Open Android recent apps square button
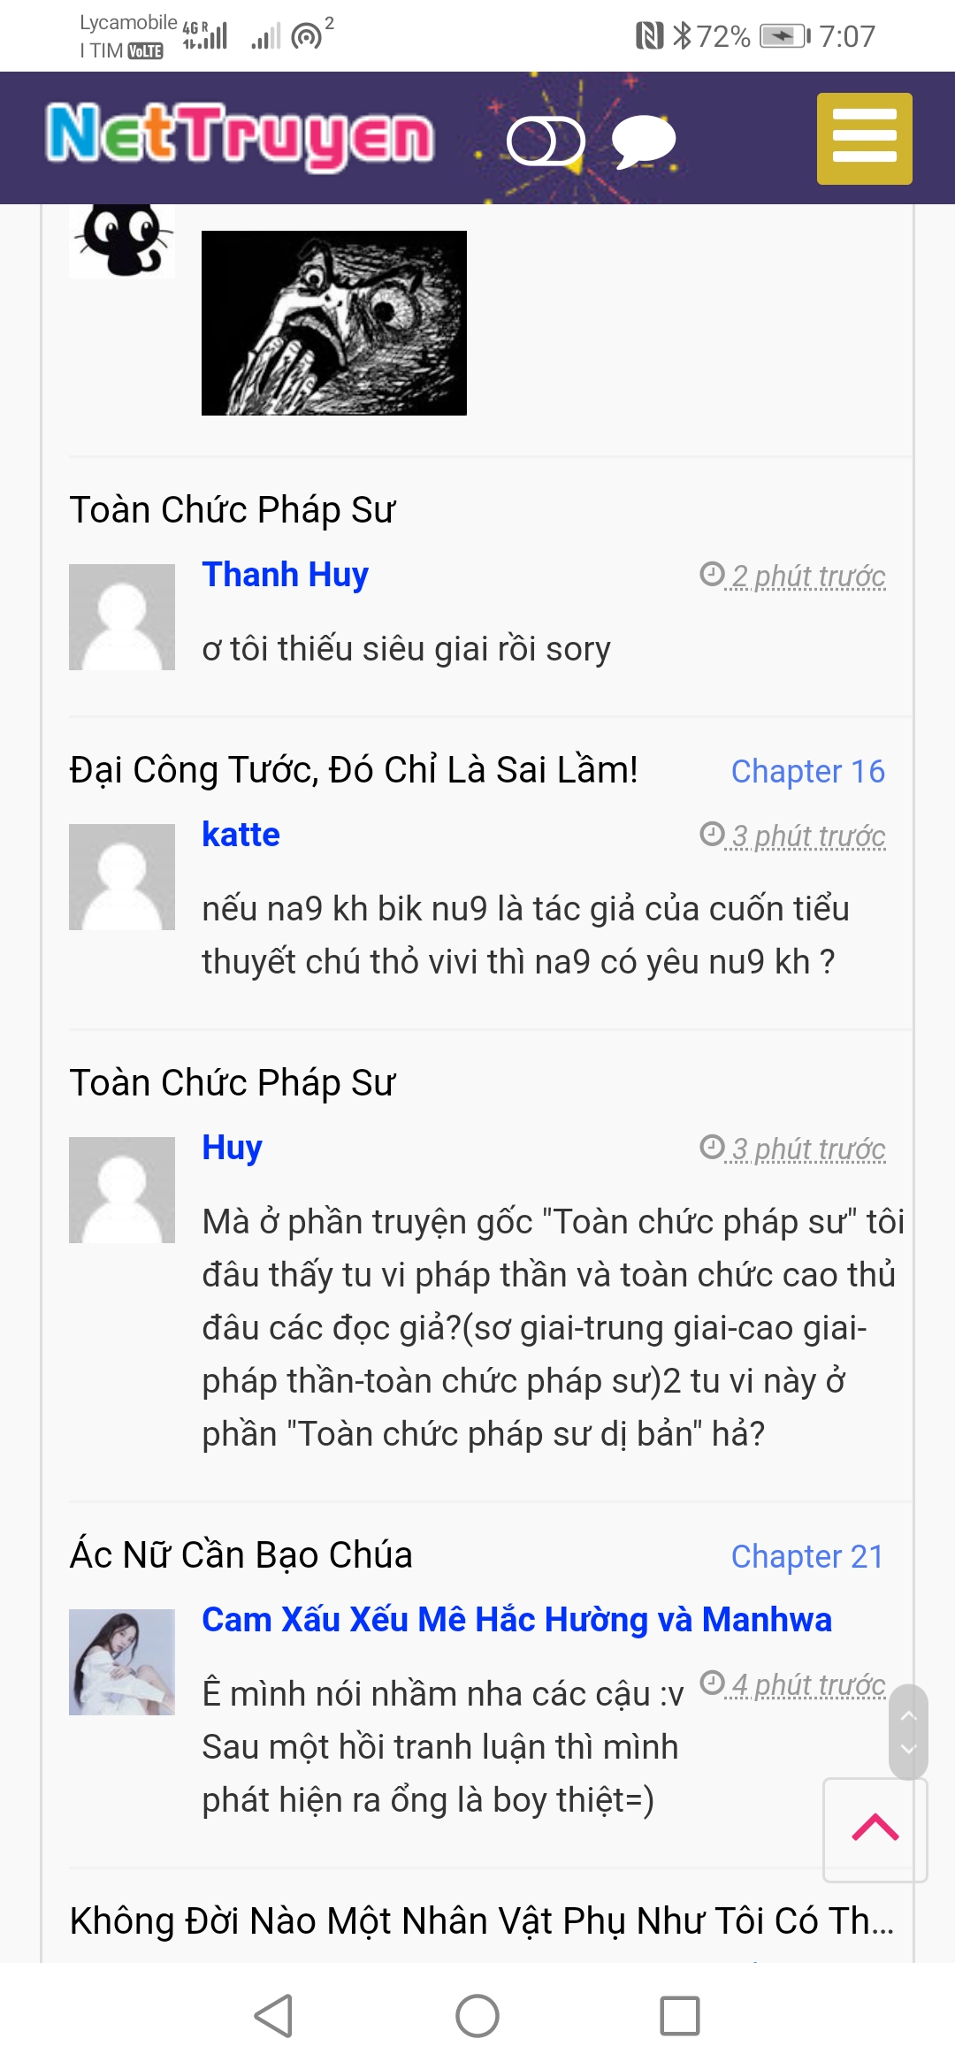 680,2016
